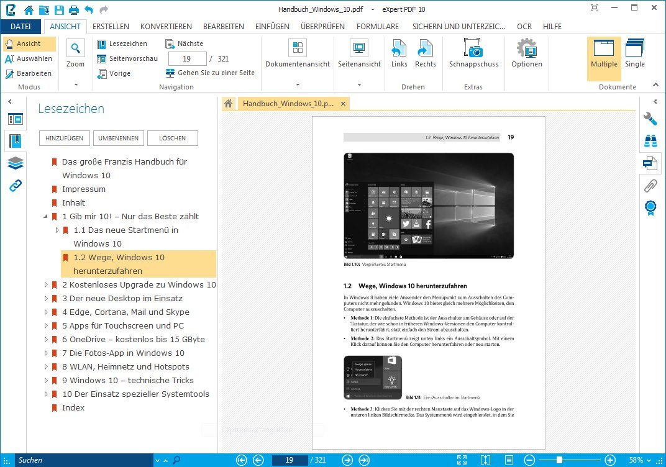Print the document with the printer icon
Screen dimensions: 666x467
[73, 9]
